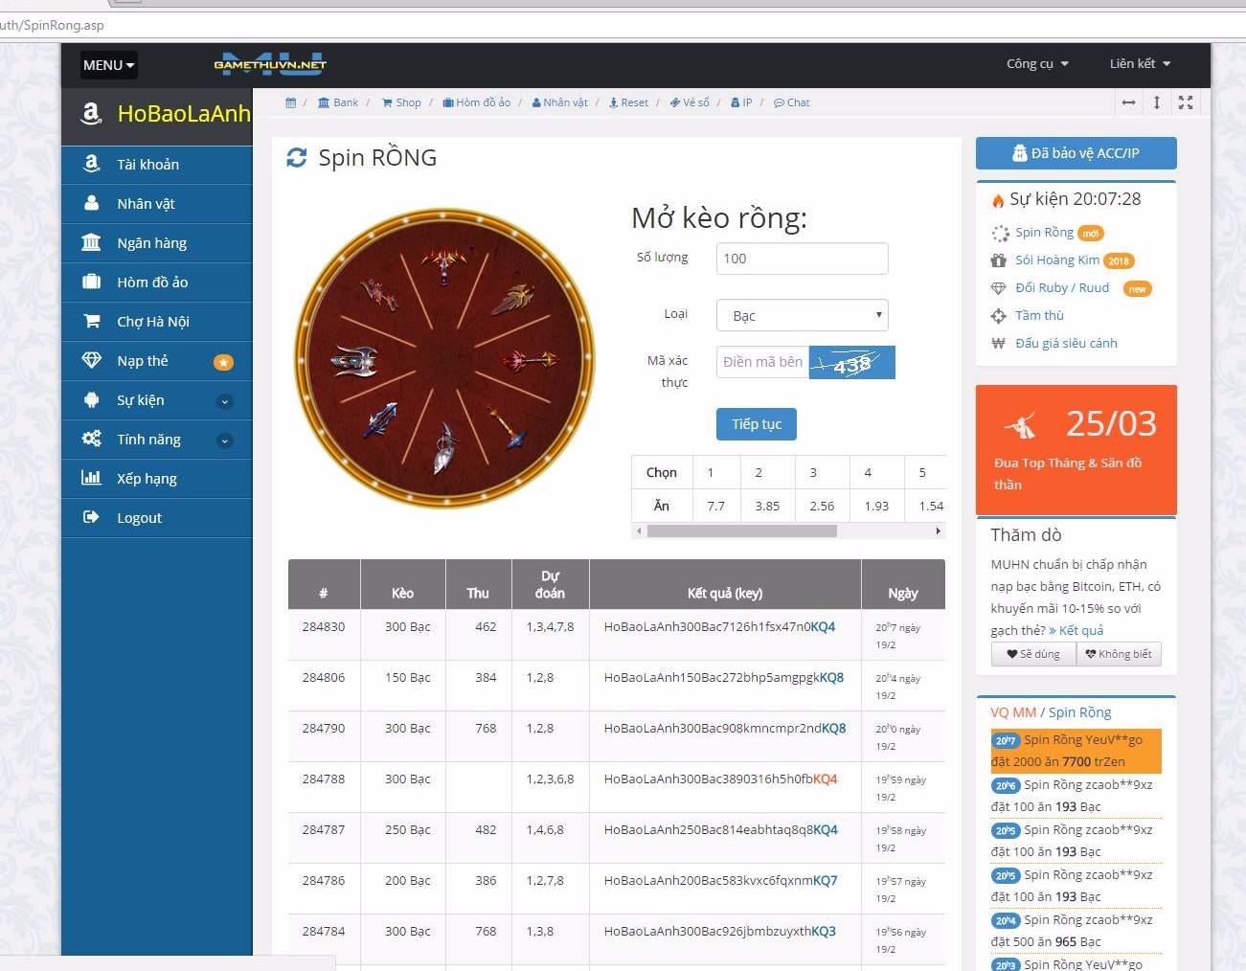The image size is (1246, 971).
Task: Click the 25/03 Đua Top Tháng banner
Action: coord(1076,450)
